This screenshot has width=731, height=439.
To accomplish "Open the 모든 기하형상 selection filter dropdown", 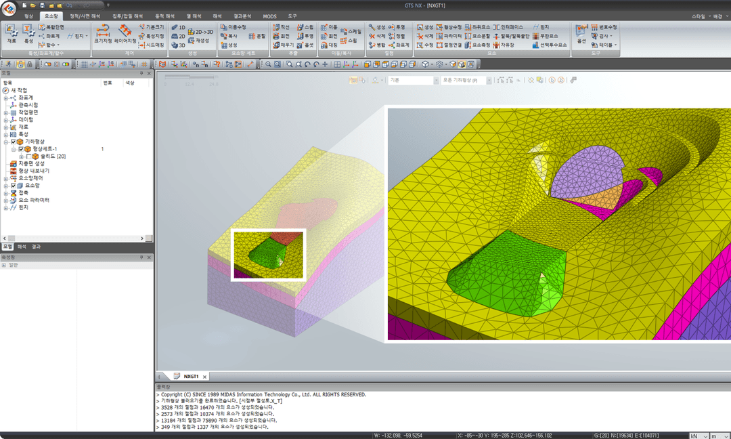I will coord(489,80).
